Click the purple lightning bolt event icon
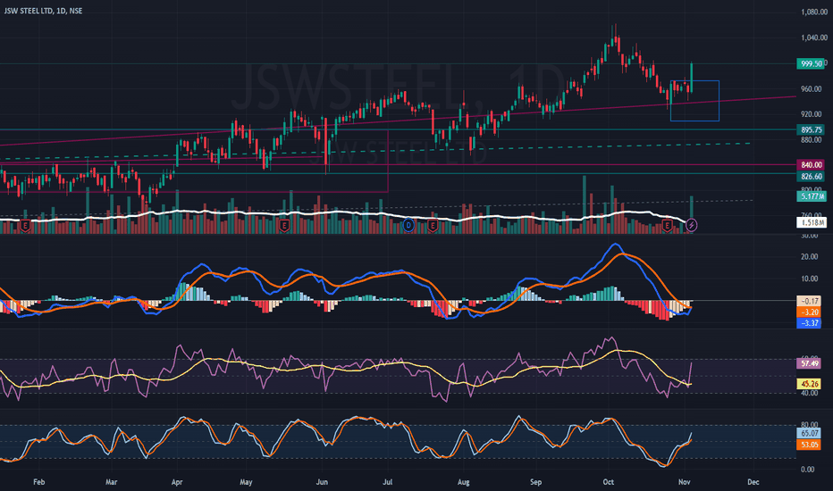The width and height of the screenshot is (833, 491). coord(691,225)
